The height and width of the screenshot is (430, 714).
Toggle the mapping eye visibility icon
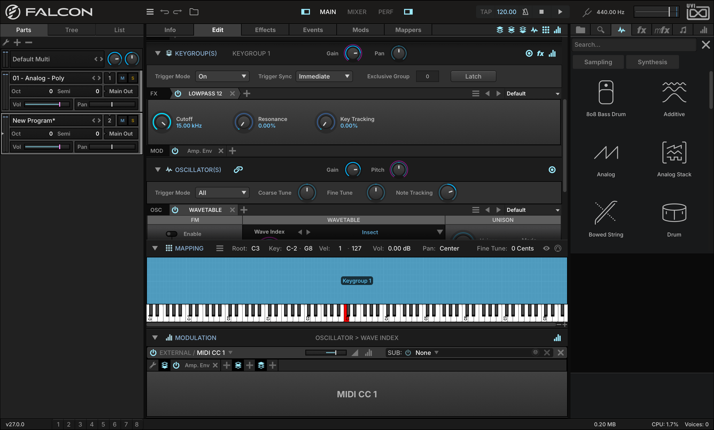546,248
